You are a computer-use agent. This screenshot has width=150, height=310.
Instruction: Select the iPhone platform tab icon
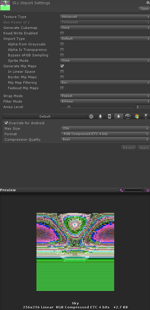pos(110,116)
